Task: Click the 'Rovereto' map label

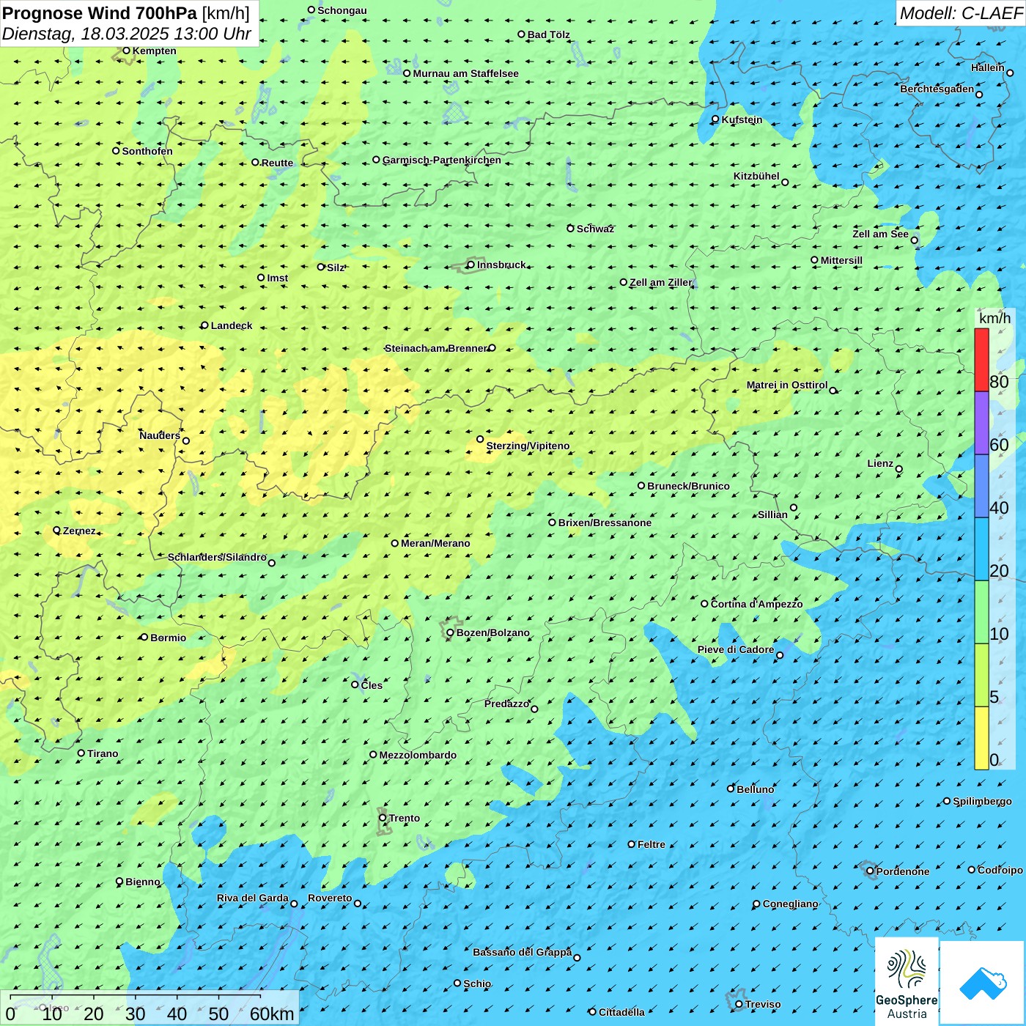Action: click(330, 898)
